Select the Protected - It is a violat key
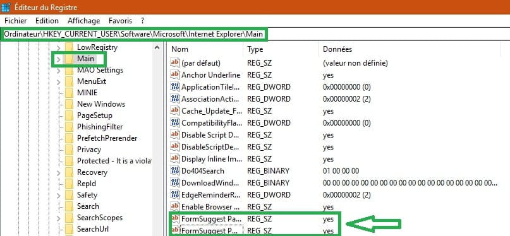 pos(114,161)
